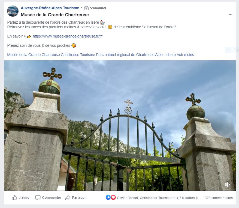Play the Grande Chartreuse gate video
The width and height of the screenshot is (239, 208).
point(120,125)
